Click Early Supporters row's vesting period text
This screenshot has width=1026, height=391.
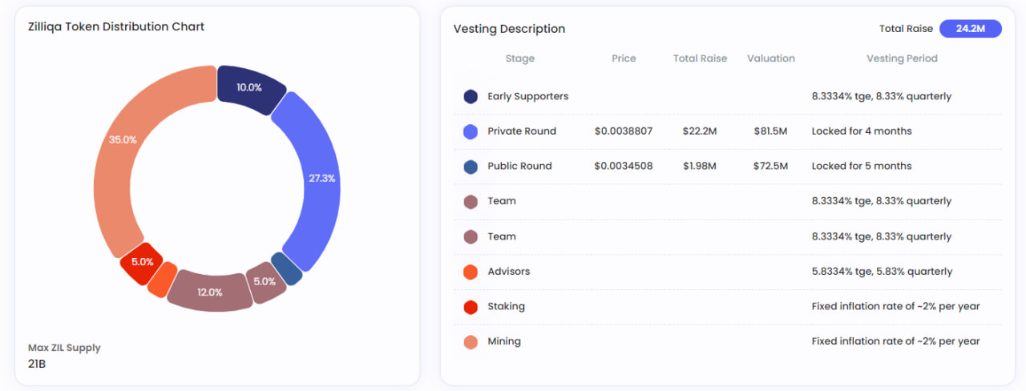click(882, 96)
